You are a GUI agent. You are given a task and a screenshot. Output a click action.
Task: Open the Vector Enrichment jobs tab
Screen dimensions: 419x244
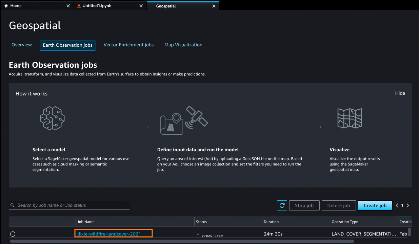(x=128, y=45)
